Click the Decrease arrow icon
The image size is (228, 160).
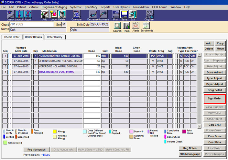(93, 14)
